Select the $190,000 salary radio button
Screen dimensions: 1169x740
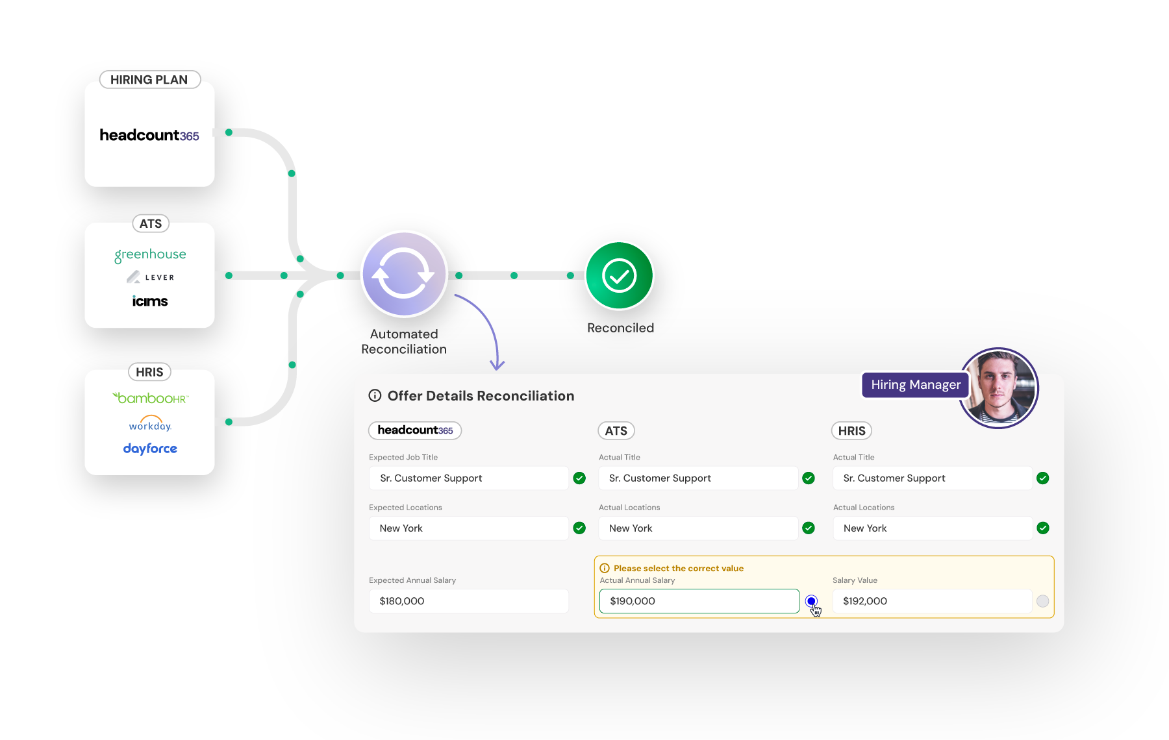coord(811,601)
